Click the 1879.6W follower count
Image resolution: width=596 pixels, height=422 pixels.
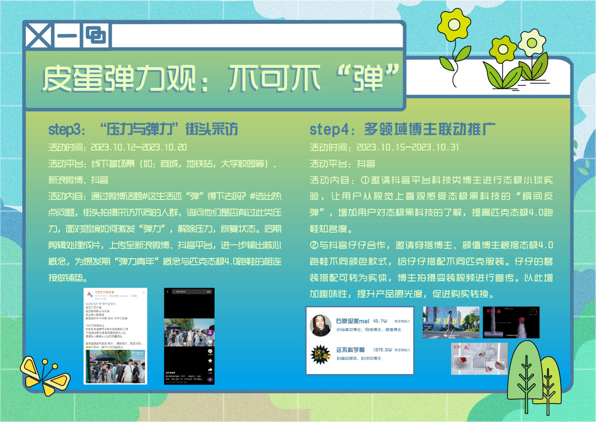(x=382, y=350)
